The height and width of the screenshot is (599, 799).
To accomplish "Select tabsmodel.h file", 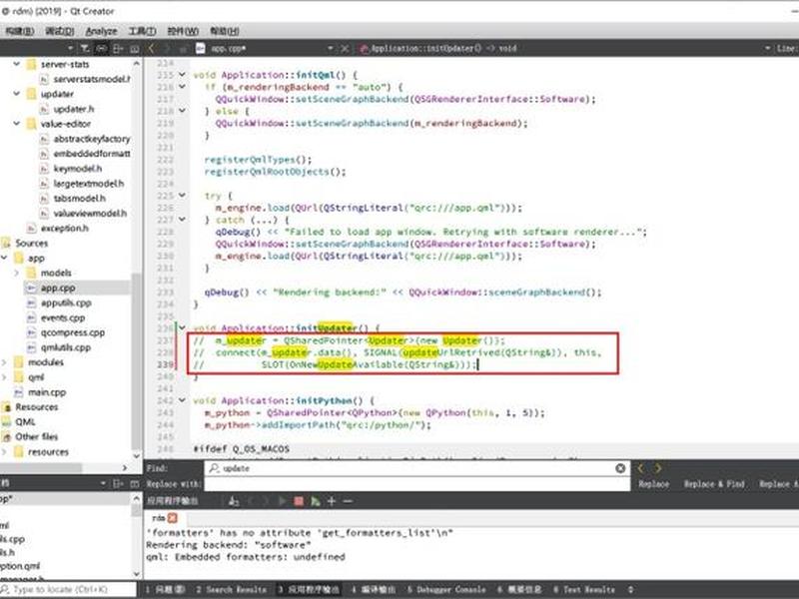I will pos(80,199).
